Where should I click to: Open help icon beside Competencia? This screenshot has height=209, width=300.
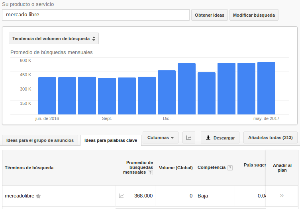coord(230,168)
